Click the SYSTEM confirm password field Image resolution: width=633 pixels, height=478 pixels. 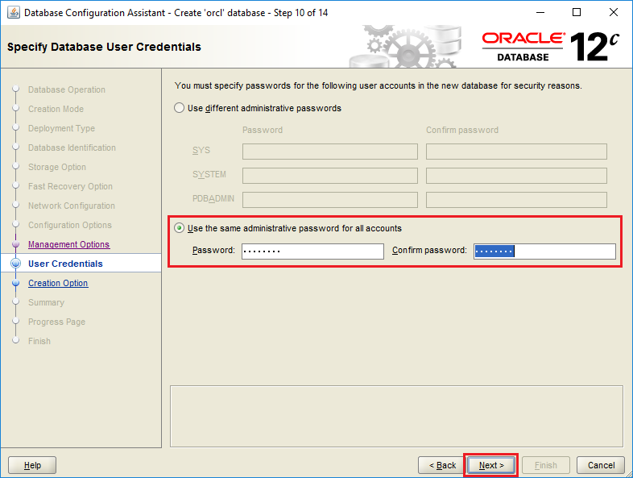[516, 176]
